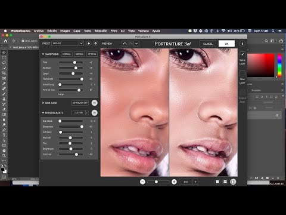Select the Healing Brush tool
This screenshot has width=286, height=215.
(x=4, y=88)
